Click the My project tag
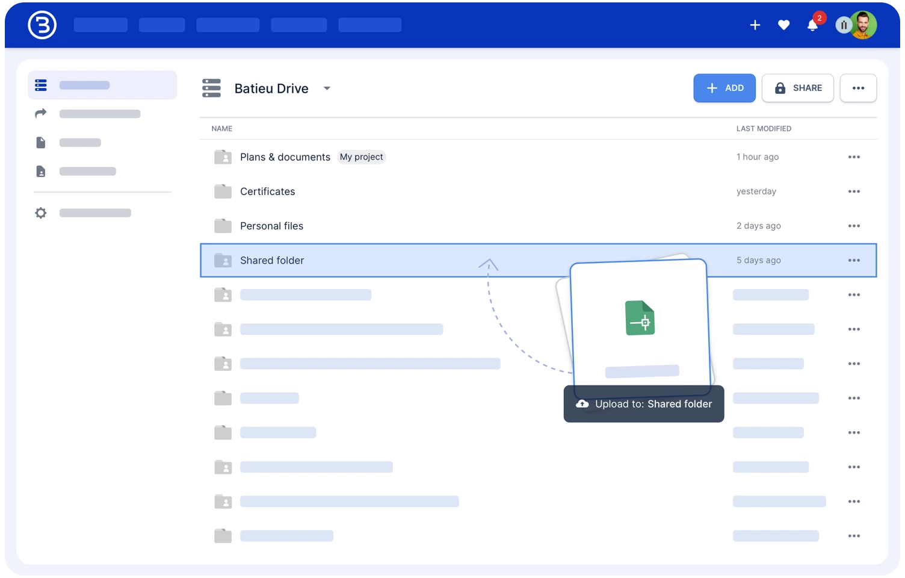905x578 pixels. point(361,157)
